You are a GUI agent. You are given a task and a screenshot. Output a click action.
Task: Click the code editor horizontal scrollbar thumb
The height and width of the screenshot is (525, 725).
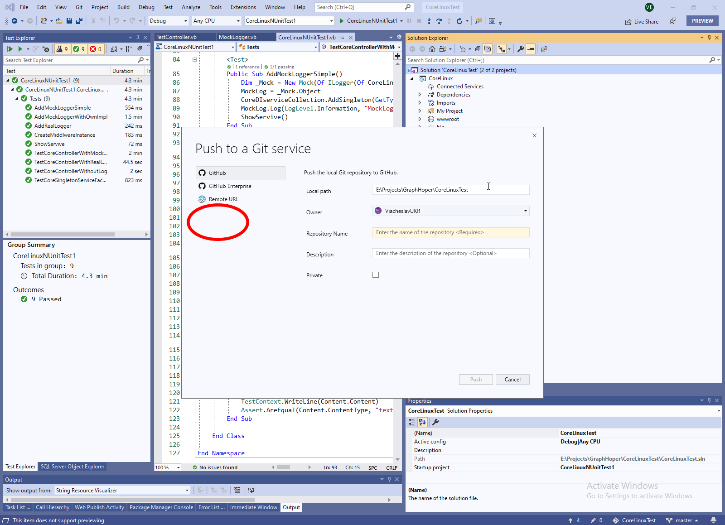[284, 467]
